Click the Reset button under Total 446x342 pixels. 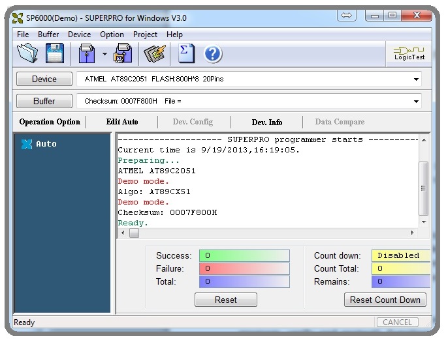tap(225, 300)
